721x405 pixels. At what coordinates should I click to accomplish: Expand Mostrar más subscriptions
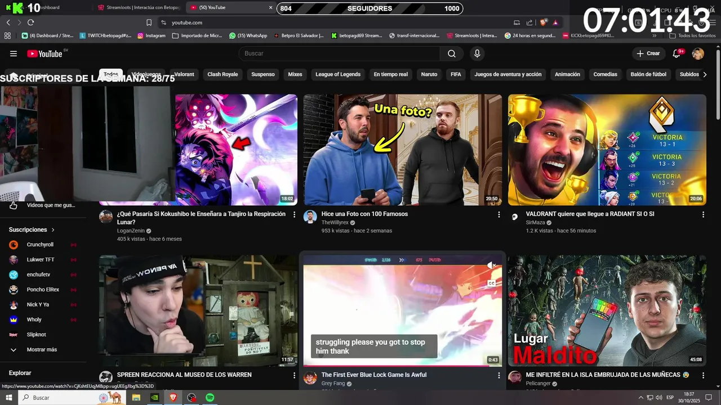(x=43, y=350)
